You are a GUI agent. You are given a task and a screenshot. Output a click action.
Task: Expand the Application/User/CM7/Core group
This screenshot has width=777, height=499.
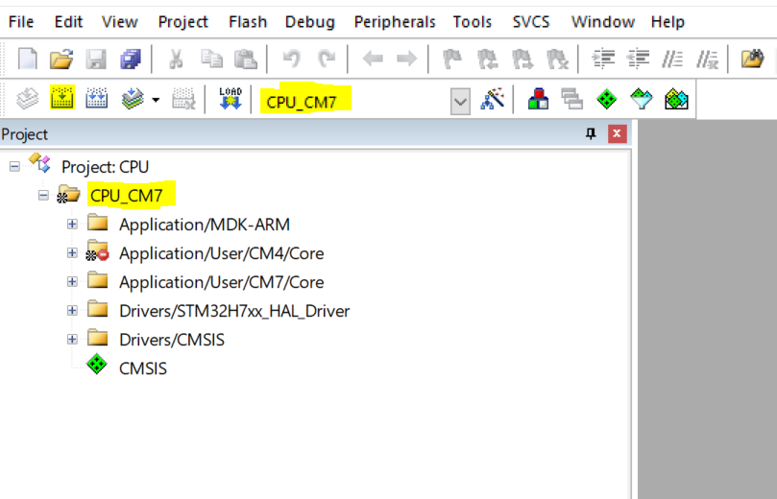pos(72,281)
